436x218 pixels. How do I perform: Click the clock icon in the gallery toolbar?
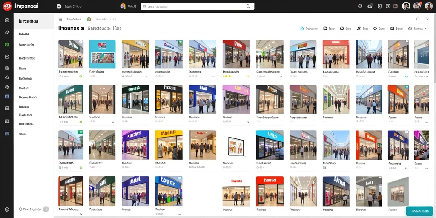(410, 29)
